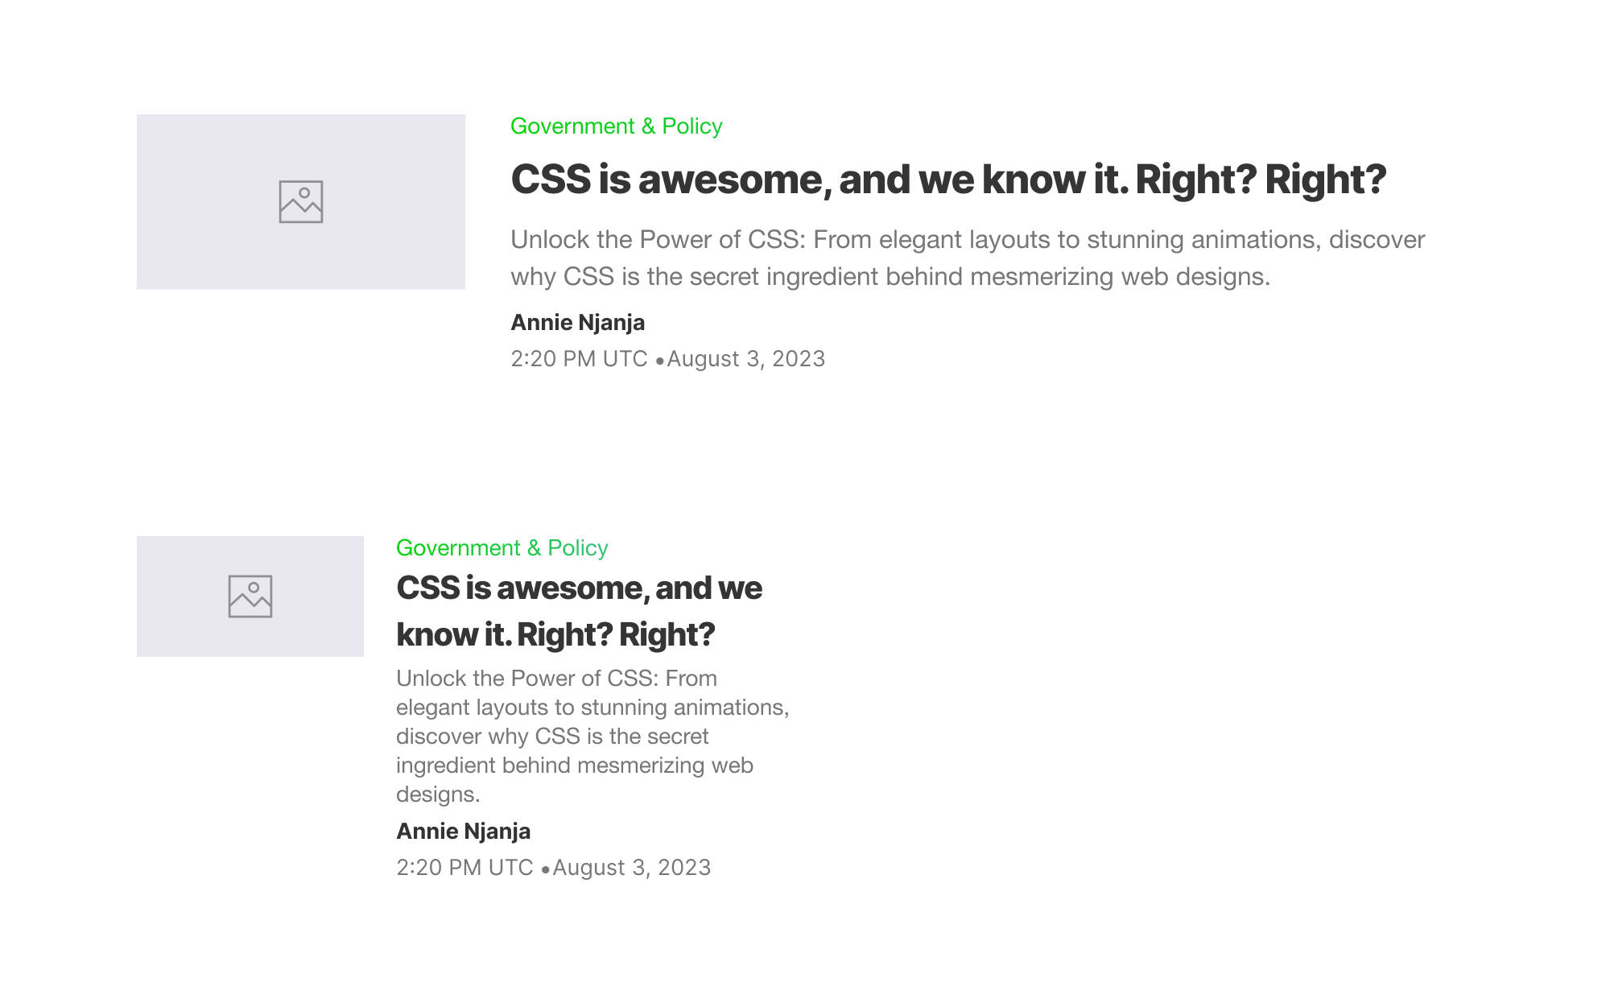Click the headline line "CSS is awesome, and we" in the bottom article

579,588
